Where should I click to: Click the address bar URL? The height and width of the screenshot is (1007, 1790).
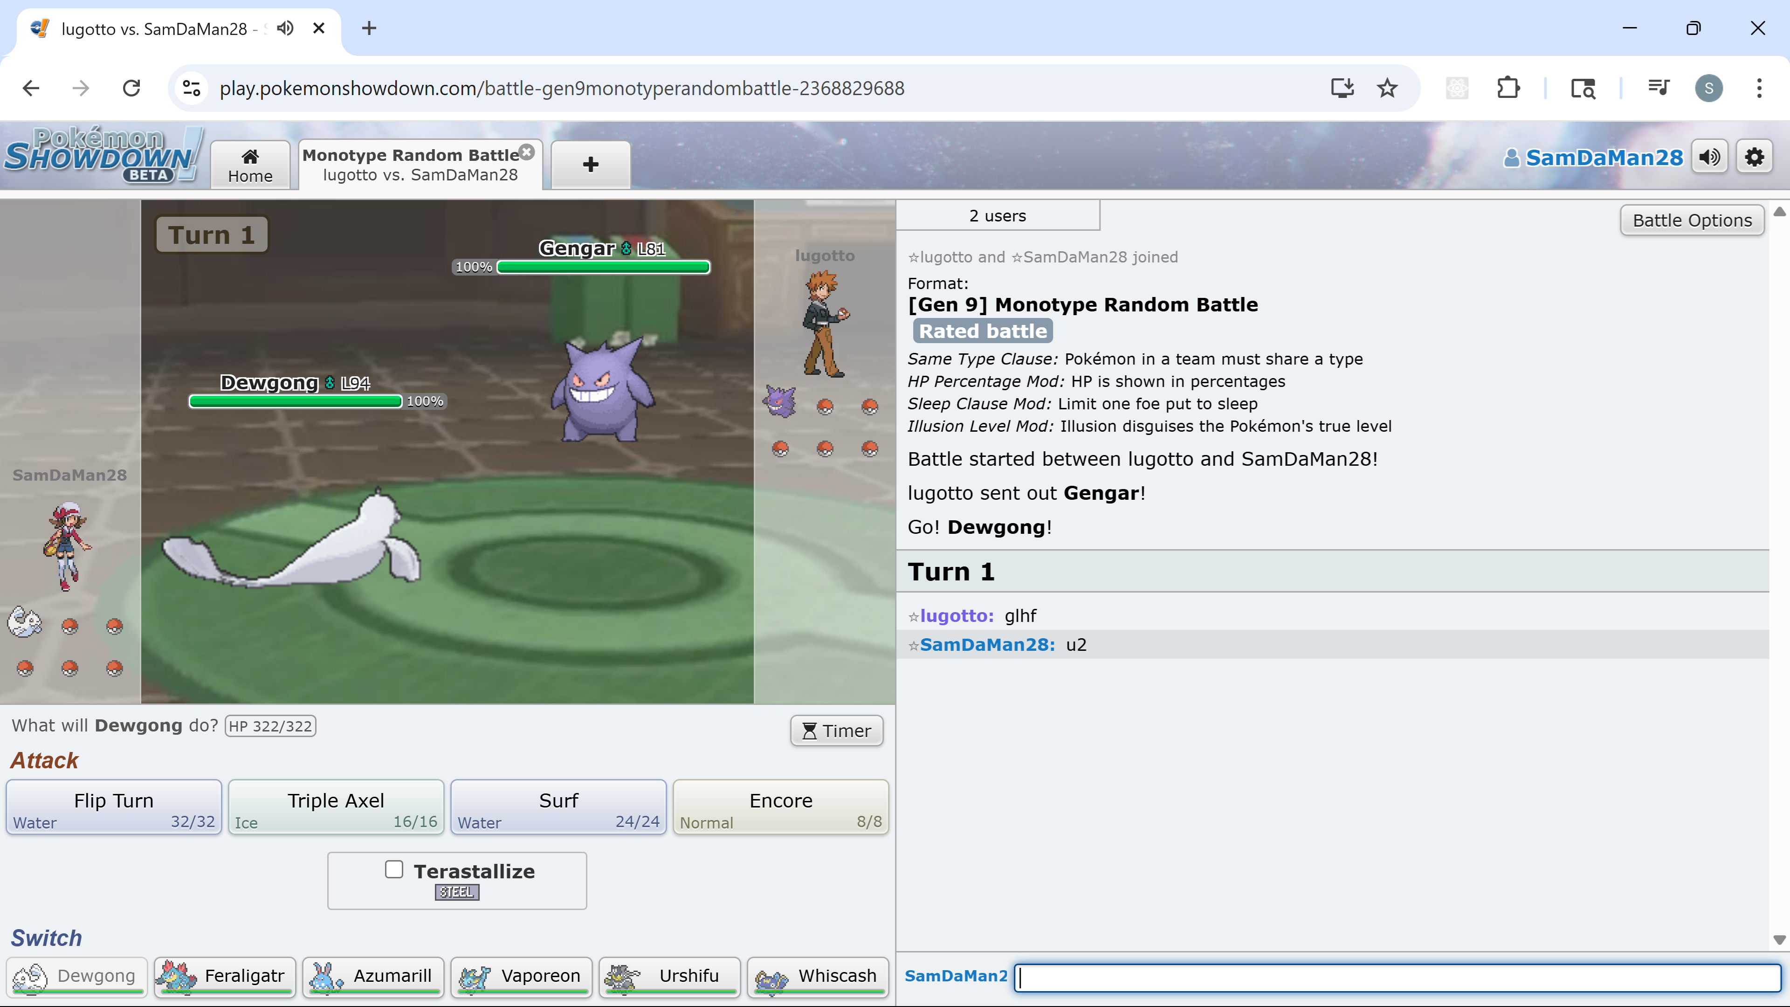tap(561, 88)
